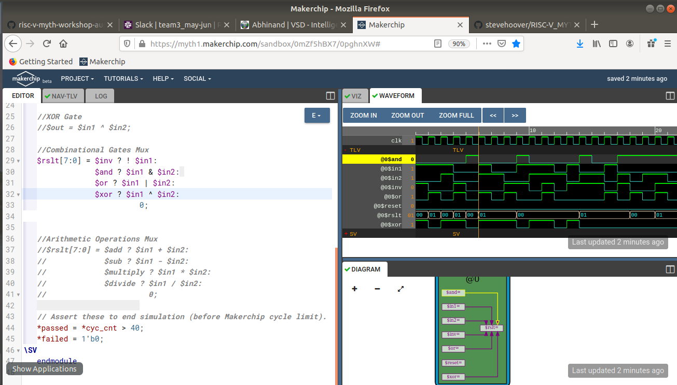The image size is (677, 385).
Task: Select the @0$and signal row
Action: coord(379,159)
